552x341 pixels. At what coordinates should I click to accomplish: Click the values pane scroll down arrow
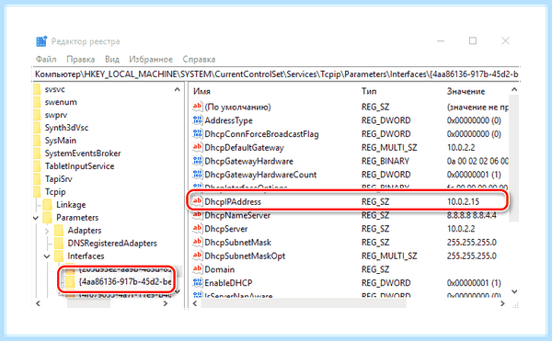[514, 291]
